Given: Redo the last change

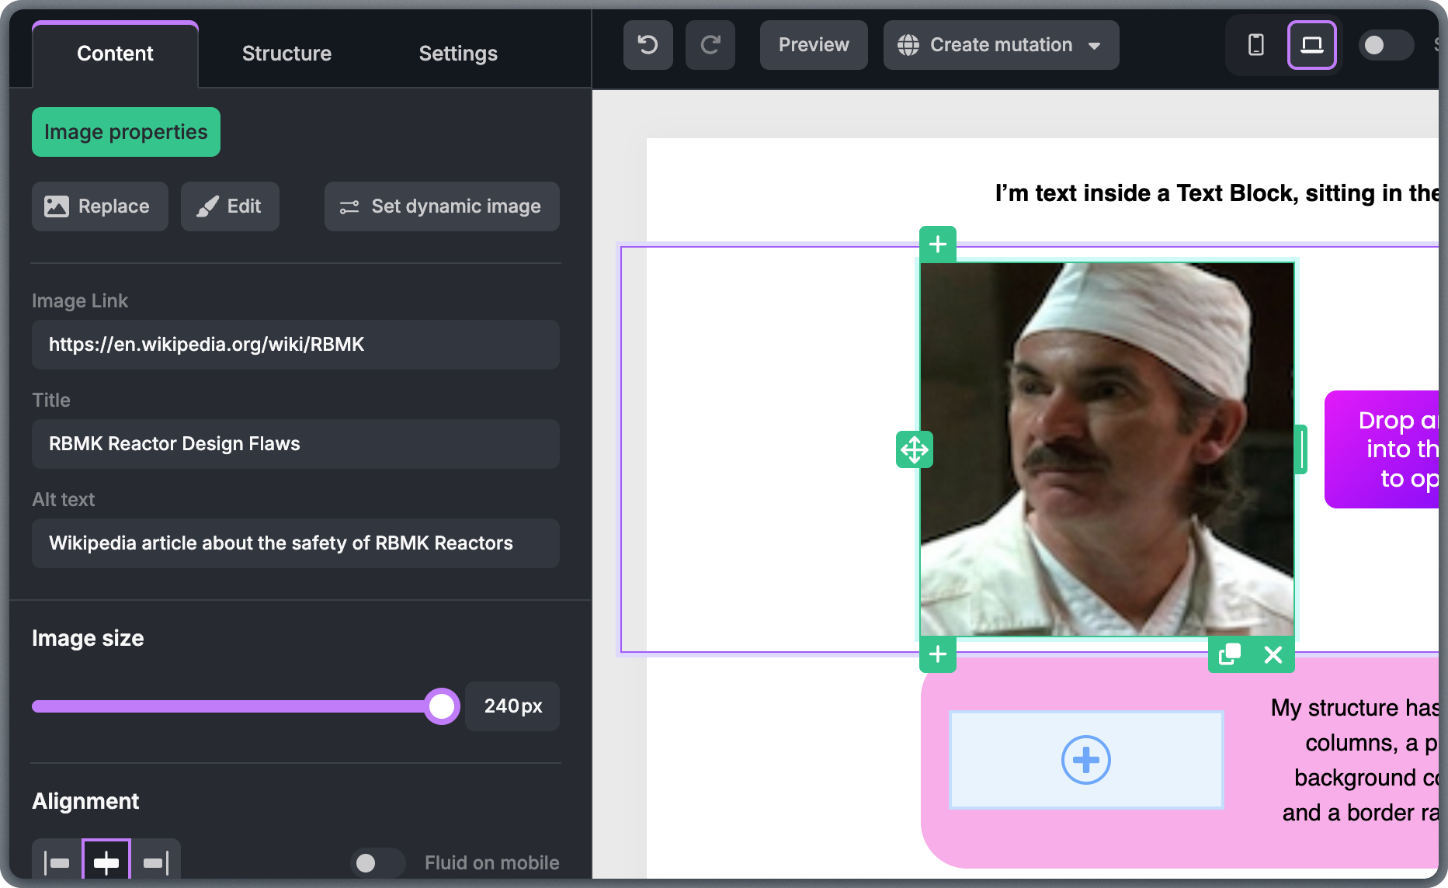Looking at the screenshot, I should pyautogui.click(x=710, y=44).
